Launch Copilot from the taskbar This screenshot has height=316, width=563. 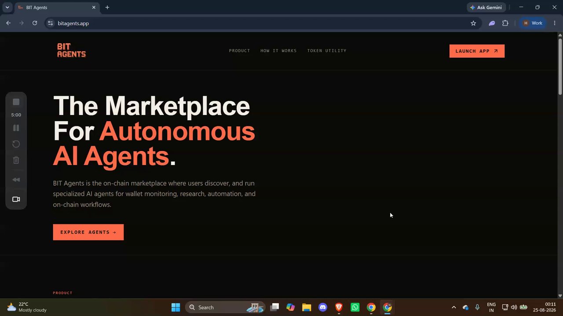point(291,307)
